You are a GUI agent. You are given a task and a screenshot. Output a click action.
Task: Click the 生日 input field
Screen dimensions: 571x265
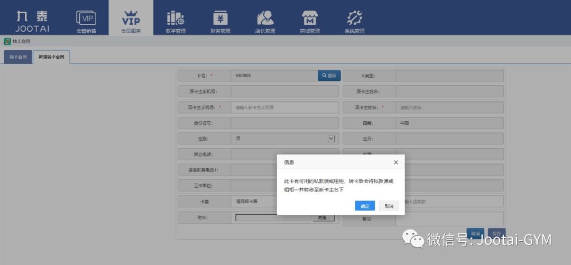(450, 139)
